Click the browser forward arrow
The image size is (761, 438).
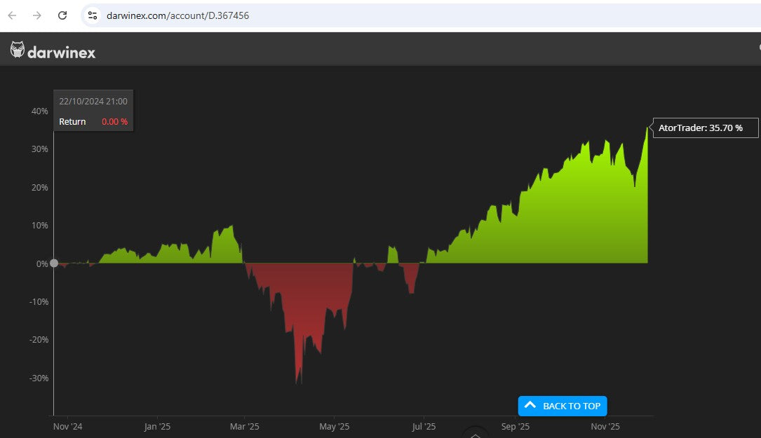37,15
